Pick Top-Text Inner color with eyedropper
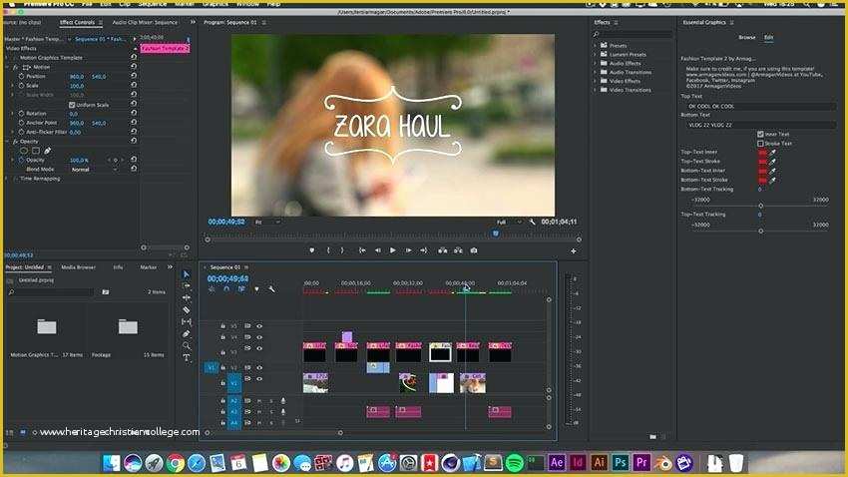 (x=773, y=152)
